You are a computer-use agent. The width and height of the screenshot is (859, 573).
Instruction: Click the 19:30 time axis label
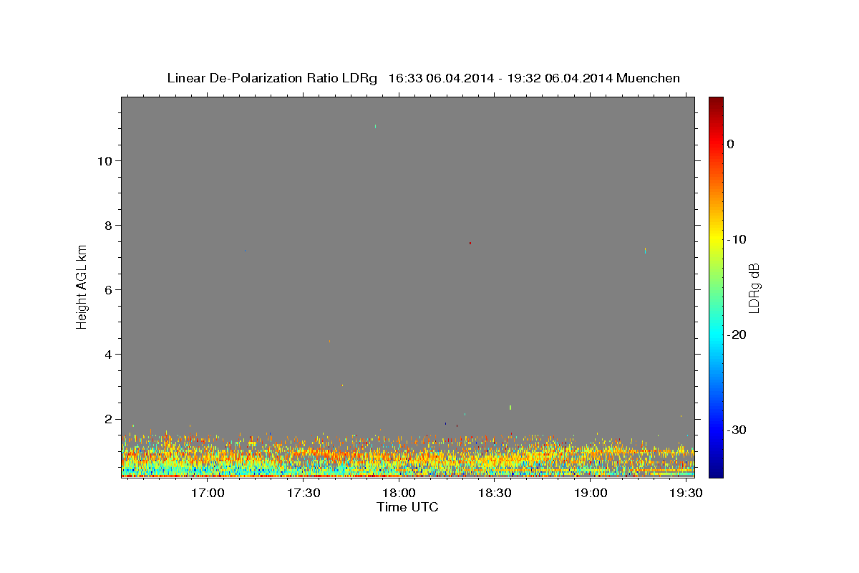coord(686,493)
